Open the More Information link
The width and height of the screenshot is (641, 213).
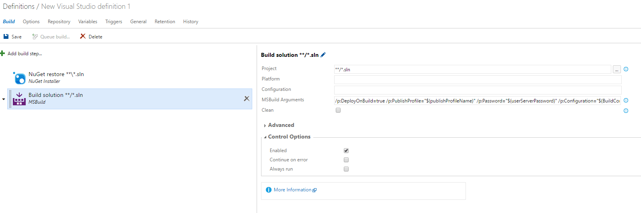(292, 190)
